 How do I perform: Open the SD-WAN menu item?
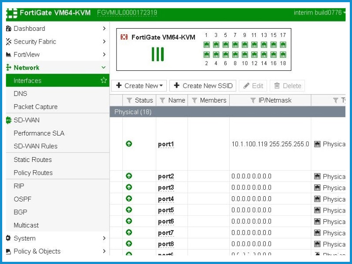click(26, 120)
